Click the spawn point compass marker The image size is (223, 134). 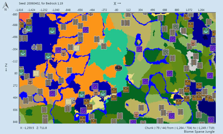pyautogui.click(x=118, y=68)
